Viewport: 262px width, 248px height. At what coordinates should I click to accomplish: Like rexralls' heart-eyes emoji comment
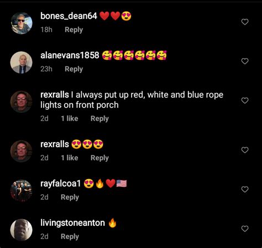click(x=245, y=150)
